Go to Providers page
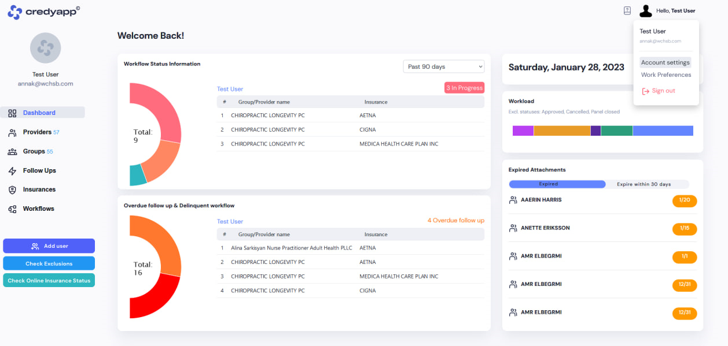Image resolution: width=728 pixels, height=346 pixels. point(37,132)
